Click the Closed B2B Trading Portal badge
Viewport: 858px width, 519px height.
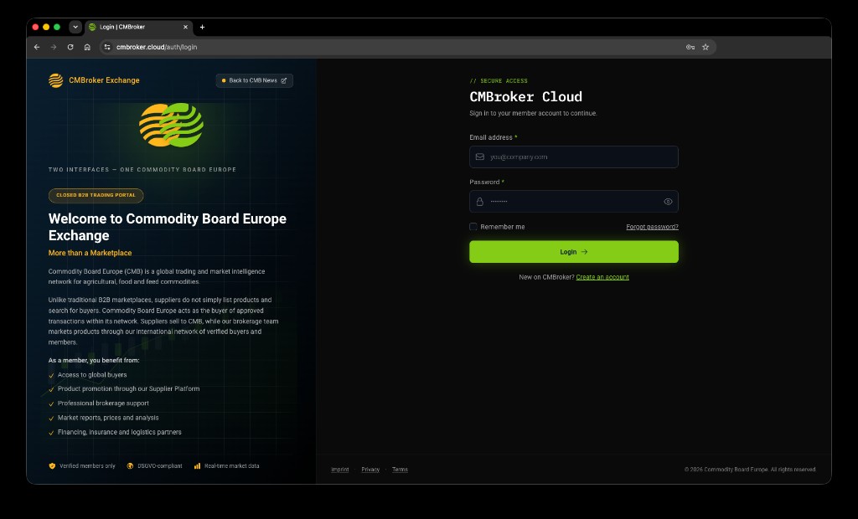[x=96, y=195]
